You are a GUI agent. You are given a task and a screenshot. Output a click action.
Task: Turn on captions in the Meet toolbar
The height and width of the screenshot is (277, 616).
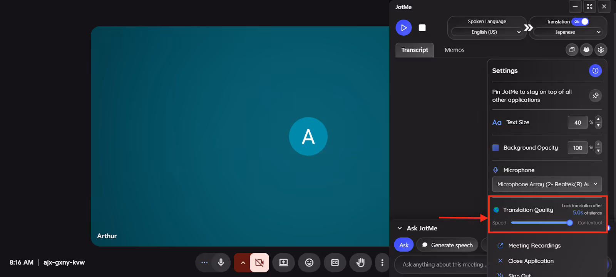[x=335, y=262]
